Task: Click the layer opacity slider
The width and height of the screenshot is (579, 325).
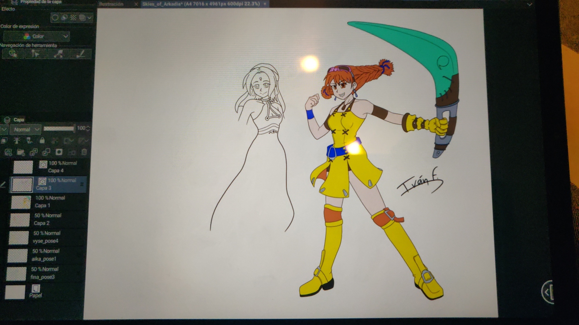Action: coord(59,129)
